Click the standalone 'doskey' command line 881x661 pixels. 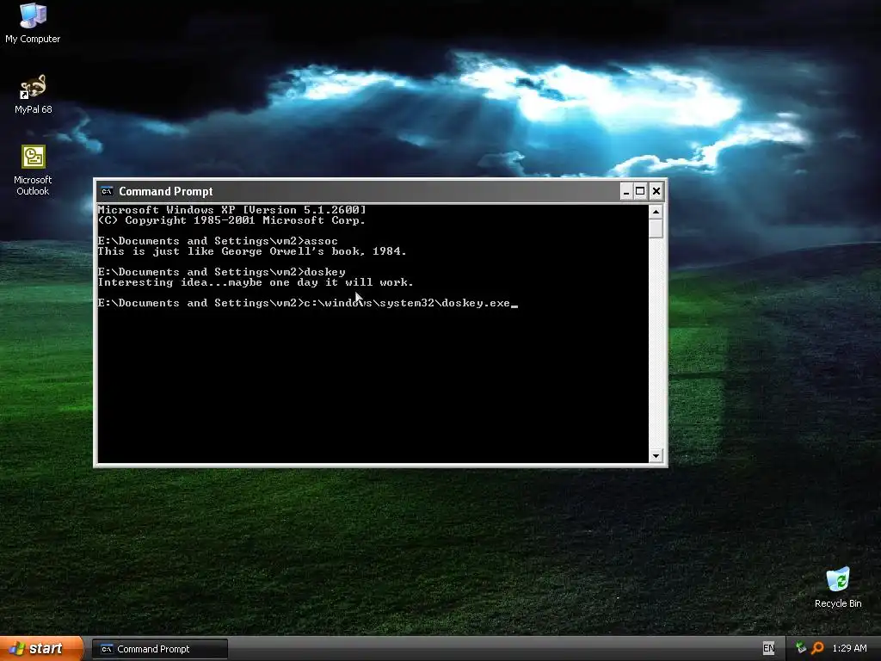pos(221,272)
